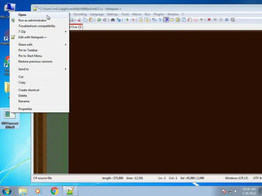Click Run a macro multiple times icon
This screenshot has height=196, width=262.
pyautogui.click(x=227, y=20)
